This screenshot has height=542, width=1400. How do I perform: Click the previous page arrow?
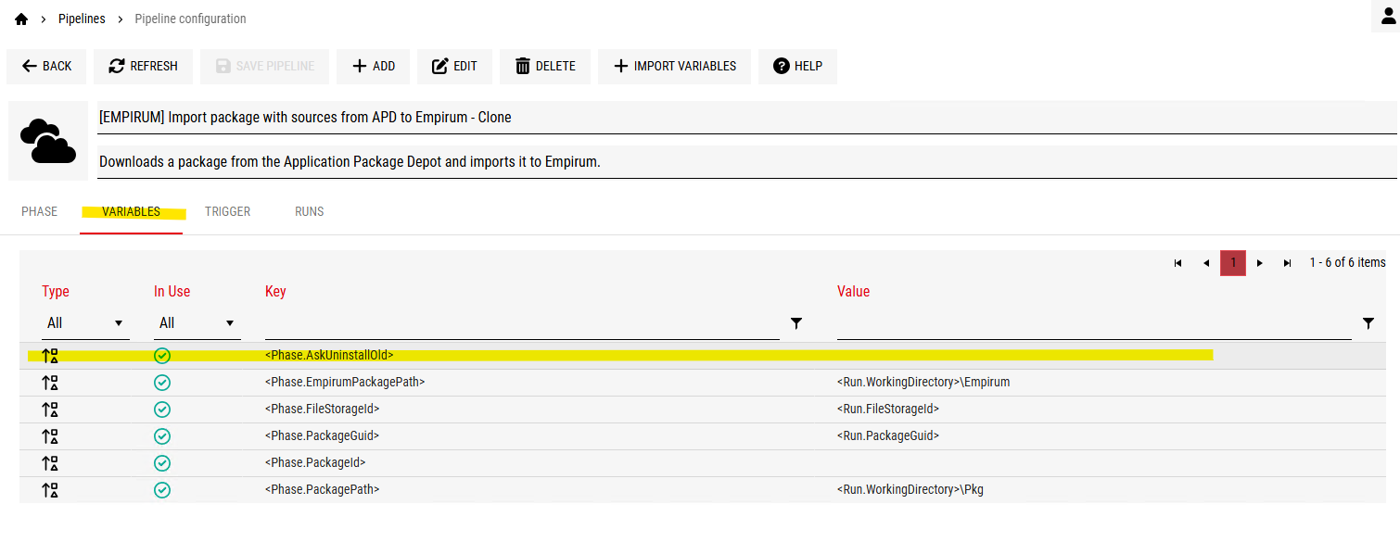point(1205,263)
